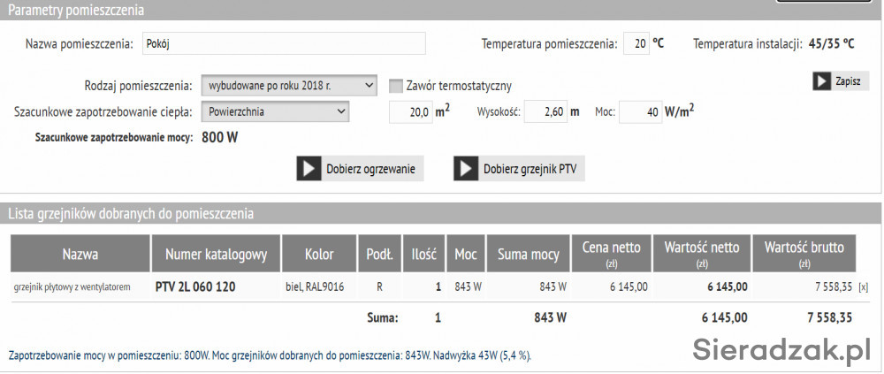Select the Numer katalogowy column header
The image size is (884, 374).
216,255
